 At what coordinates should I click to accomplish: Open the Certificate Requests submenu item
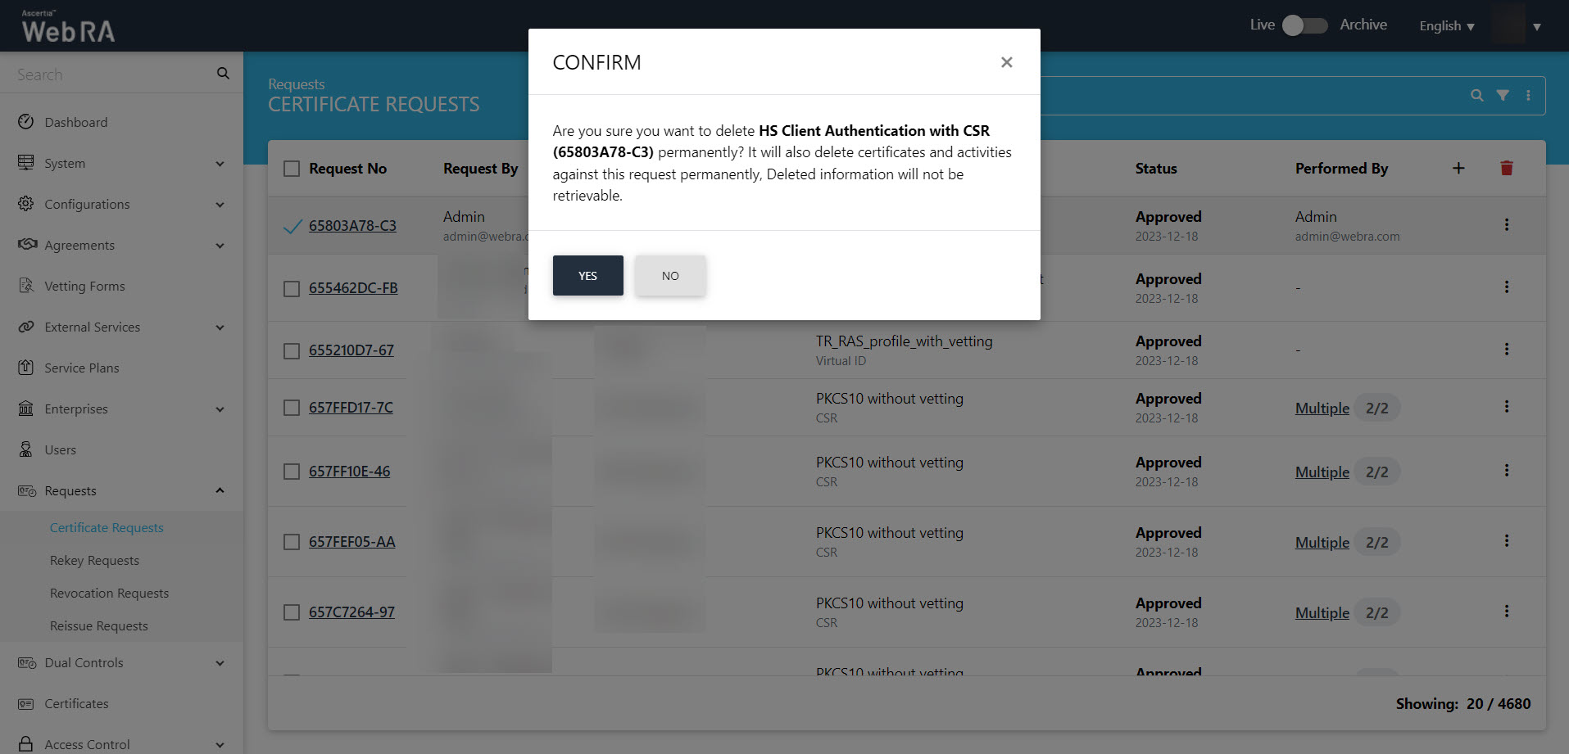(x=107, y=528)
